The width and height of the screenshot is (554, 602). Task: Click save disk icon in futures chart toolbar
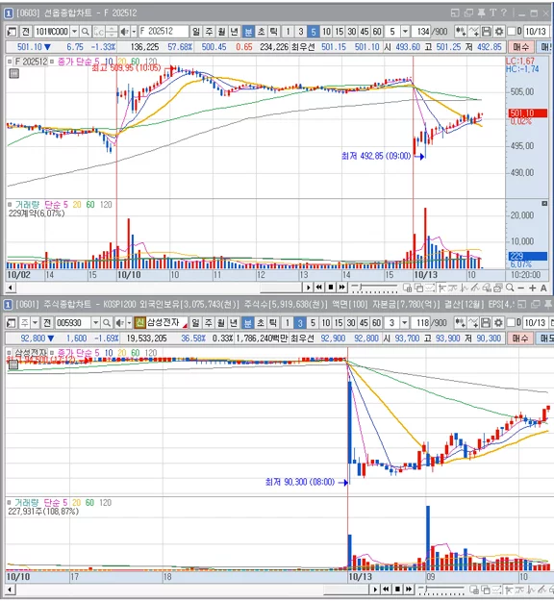pos(487,31)
